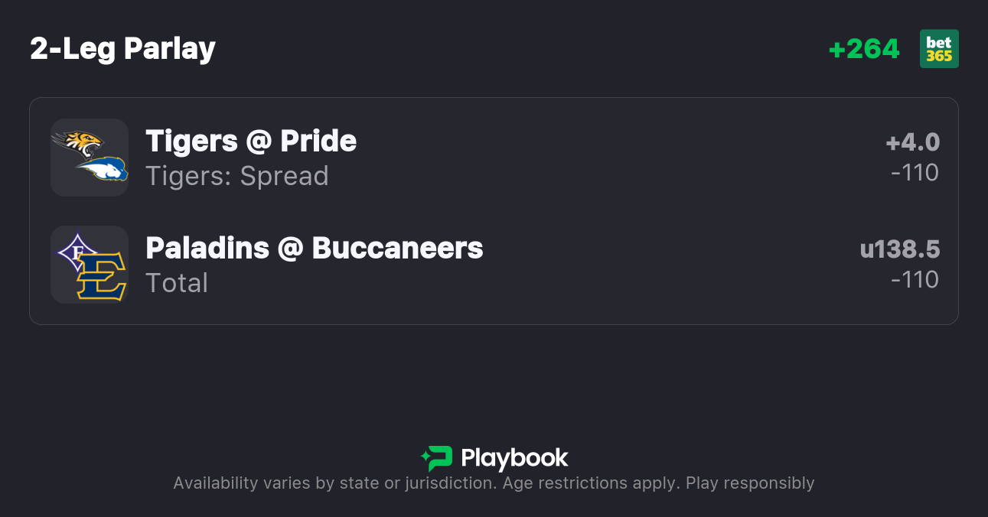Click the +264 parlay odds

[x=864, y=49]
